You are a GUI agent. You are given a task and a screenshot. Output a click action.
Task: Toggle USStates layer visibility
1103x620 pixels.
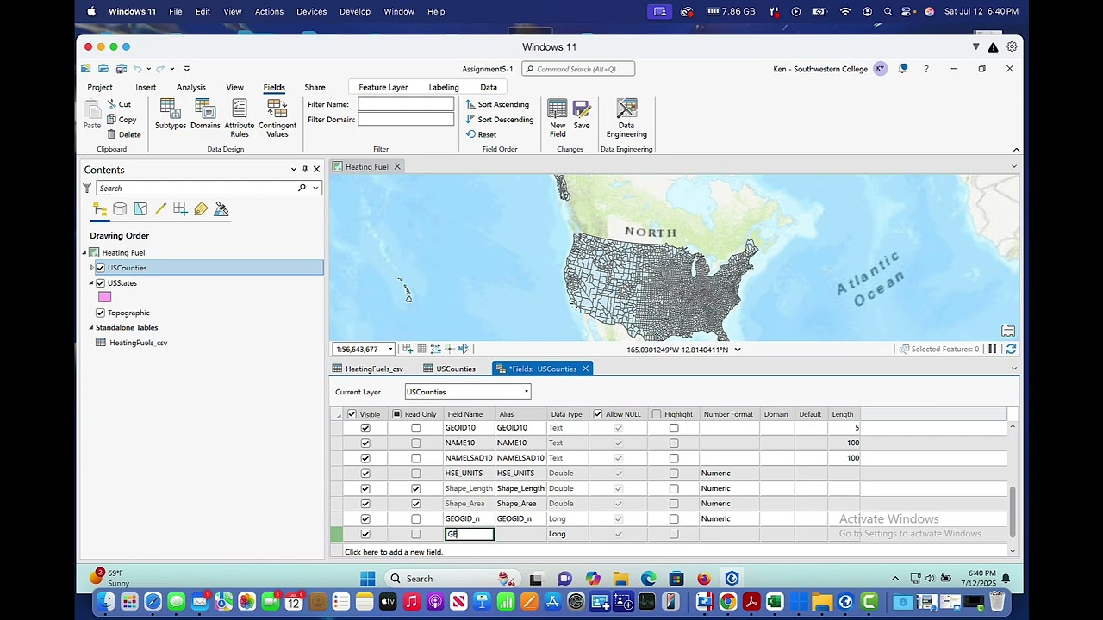point(101,283)
